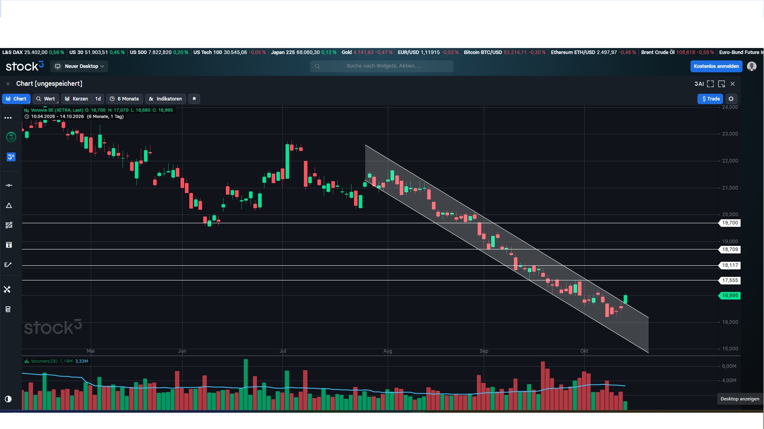Select the arrow measure tool in sidebar
Viewport: 764px width, 429px height.
point(8,265)
